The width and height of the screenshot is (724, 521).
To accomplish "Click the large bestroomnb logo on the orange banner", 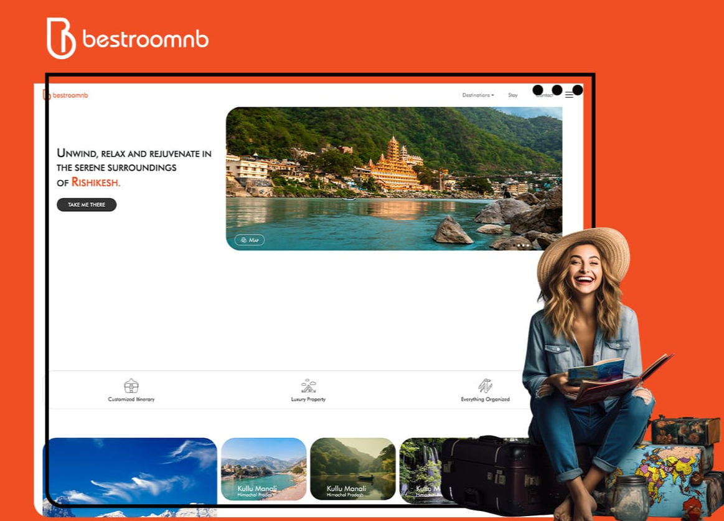I will tap(127, 37).
